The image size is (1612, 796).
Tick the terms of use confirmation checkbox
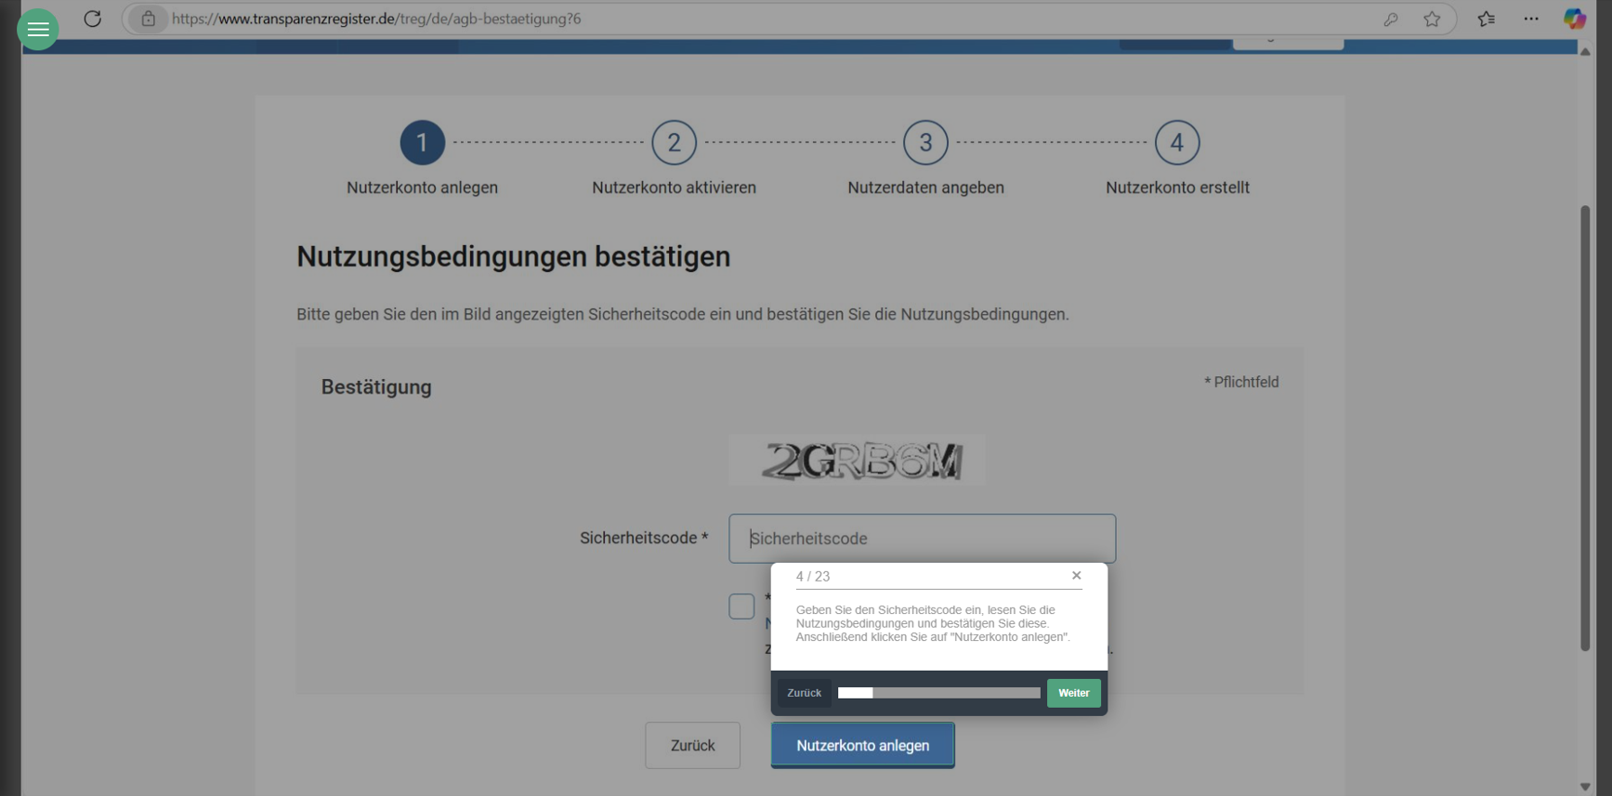point(741,607)
